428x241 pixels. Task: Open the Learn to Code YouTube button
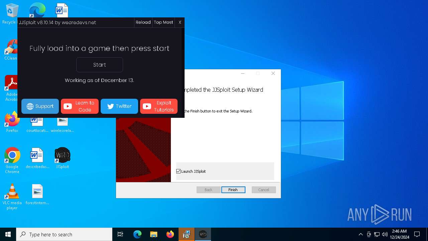pyautogui.click(x=80, y=106)
